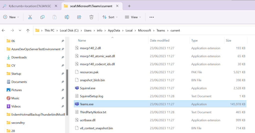Open Music in navigation pane
This screenshot has width=255, height=133.
tap(15, 98)
